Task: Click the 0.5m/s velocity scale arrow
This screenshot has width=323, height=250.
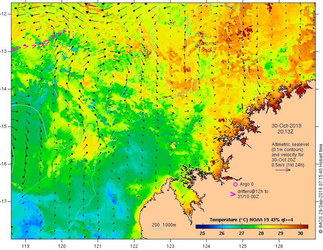Action: point(283,170)
